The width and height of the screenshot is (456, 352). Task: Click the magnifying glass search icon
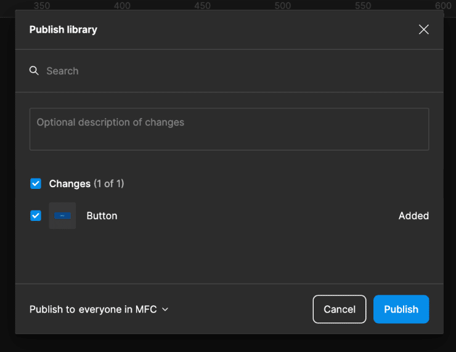(x=34, y=71)
